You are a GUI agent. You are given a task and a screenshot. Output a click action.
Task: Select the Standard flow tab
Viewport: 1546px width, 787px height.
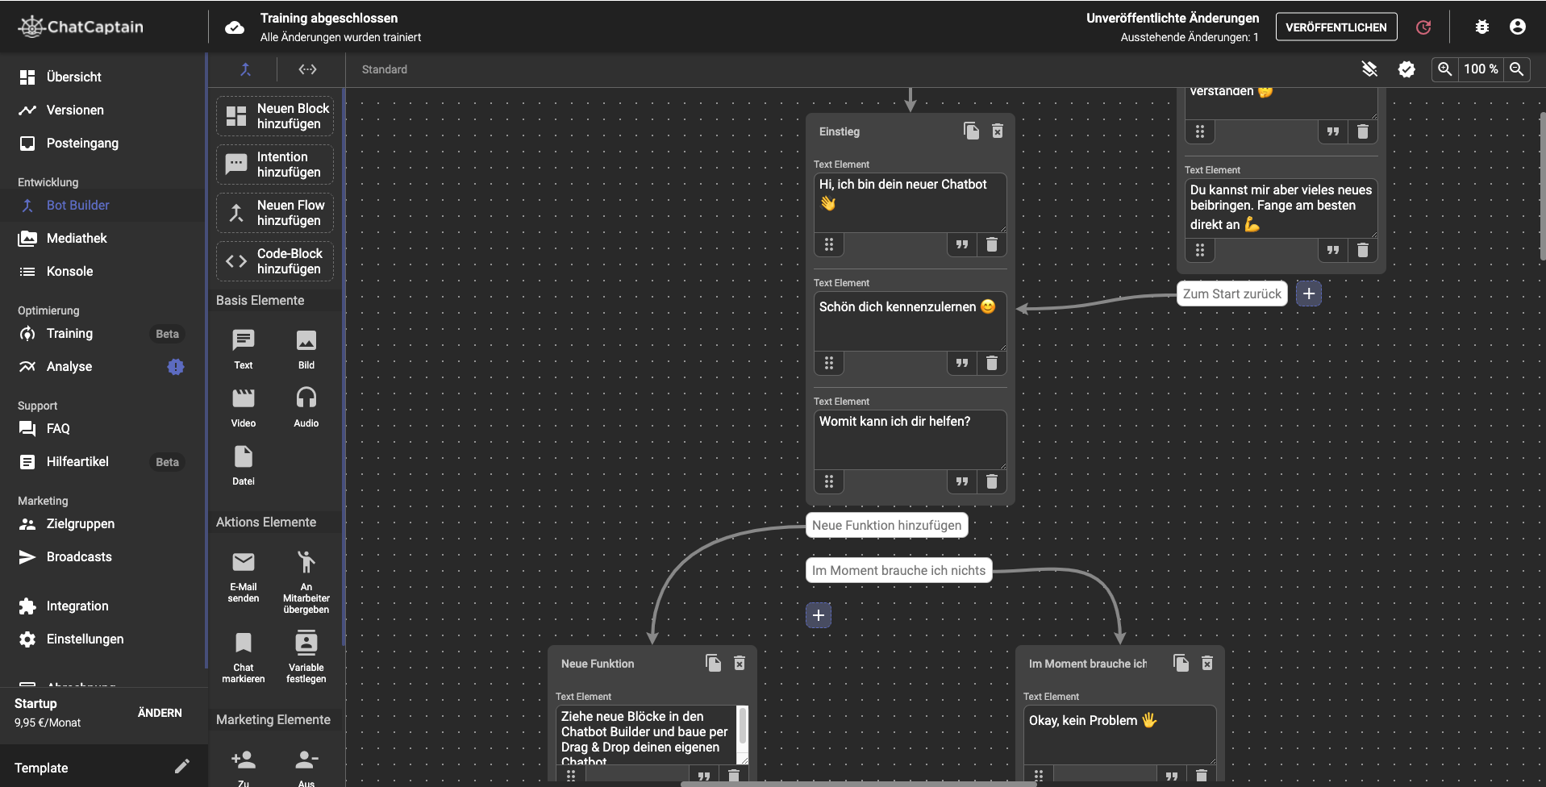384,69
